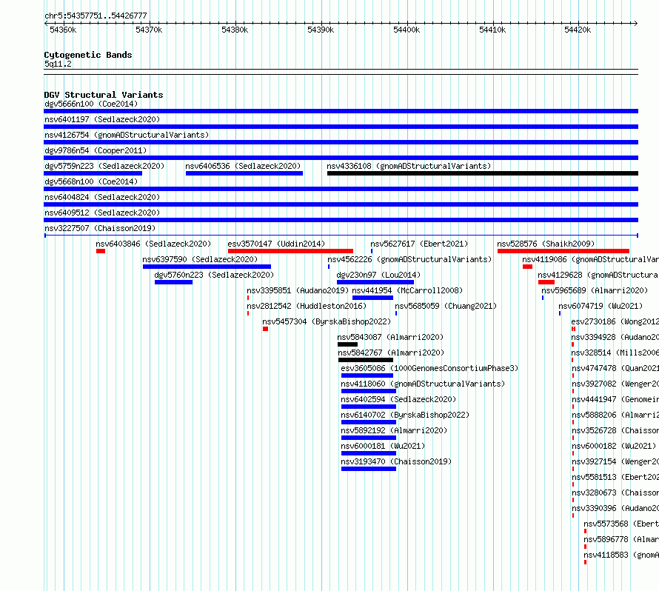Click the black nsv5842767 variant bar
659x591 pixels.
pos(366,360)
